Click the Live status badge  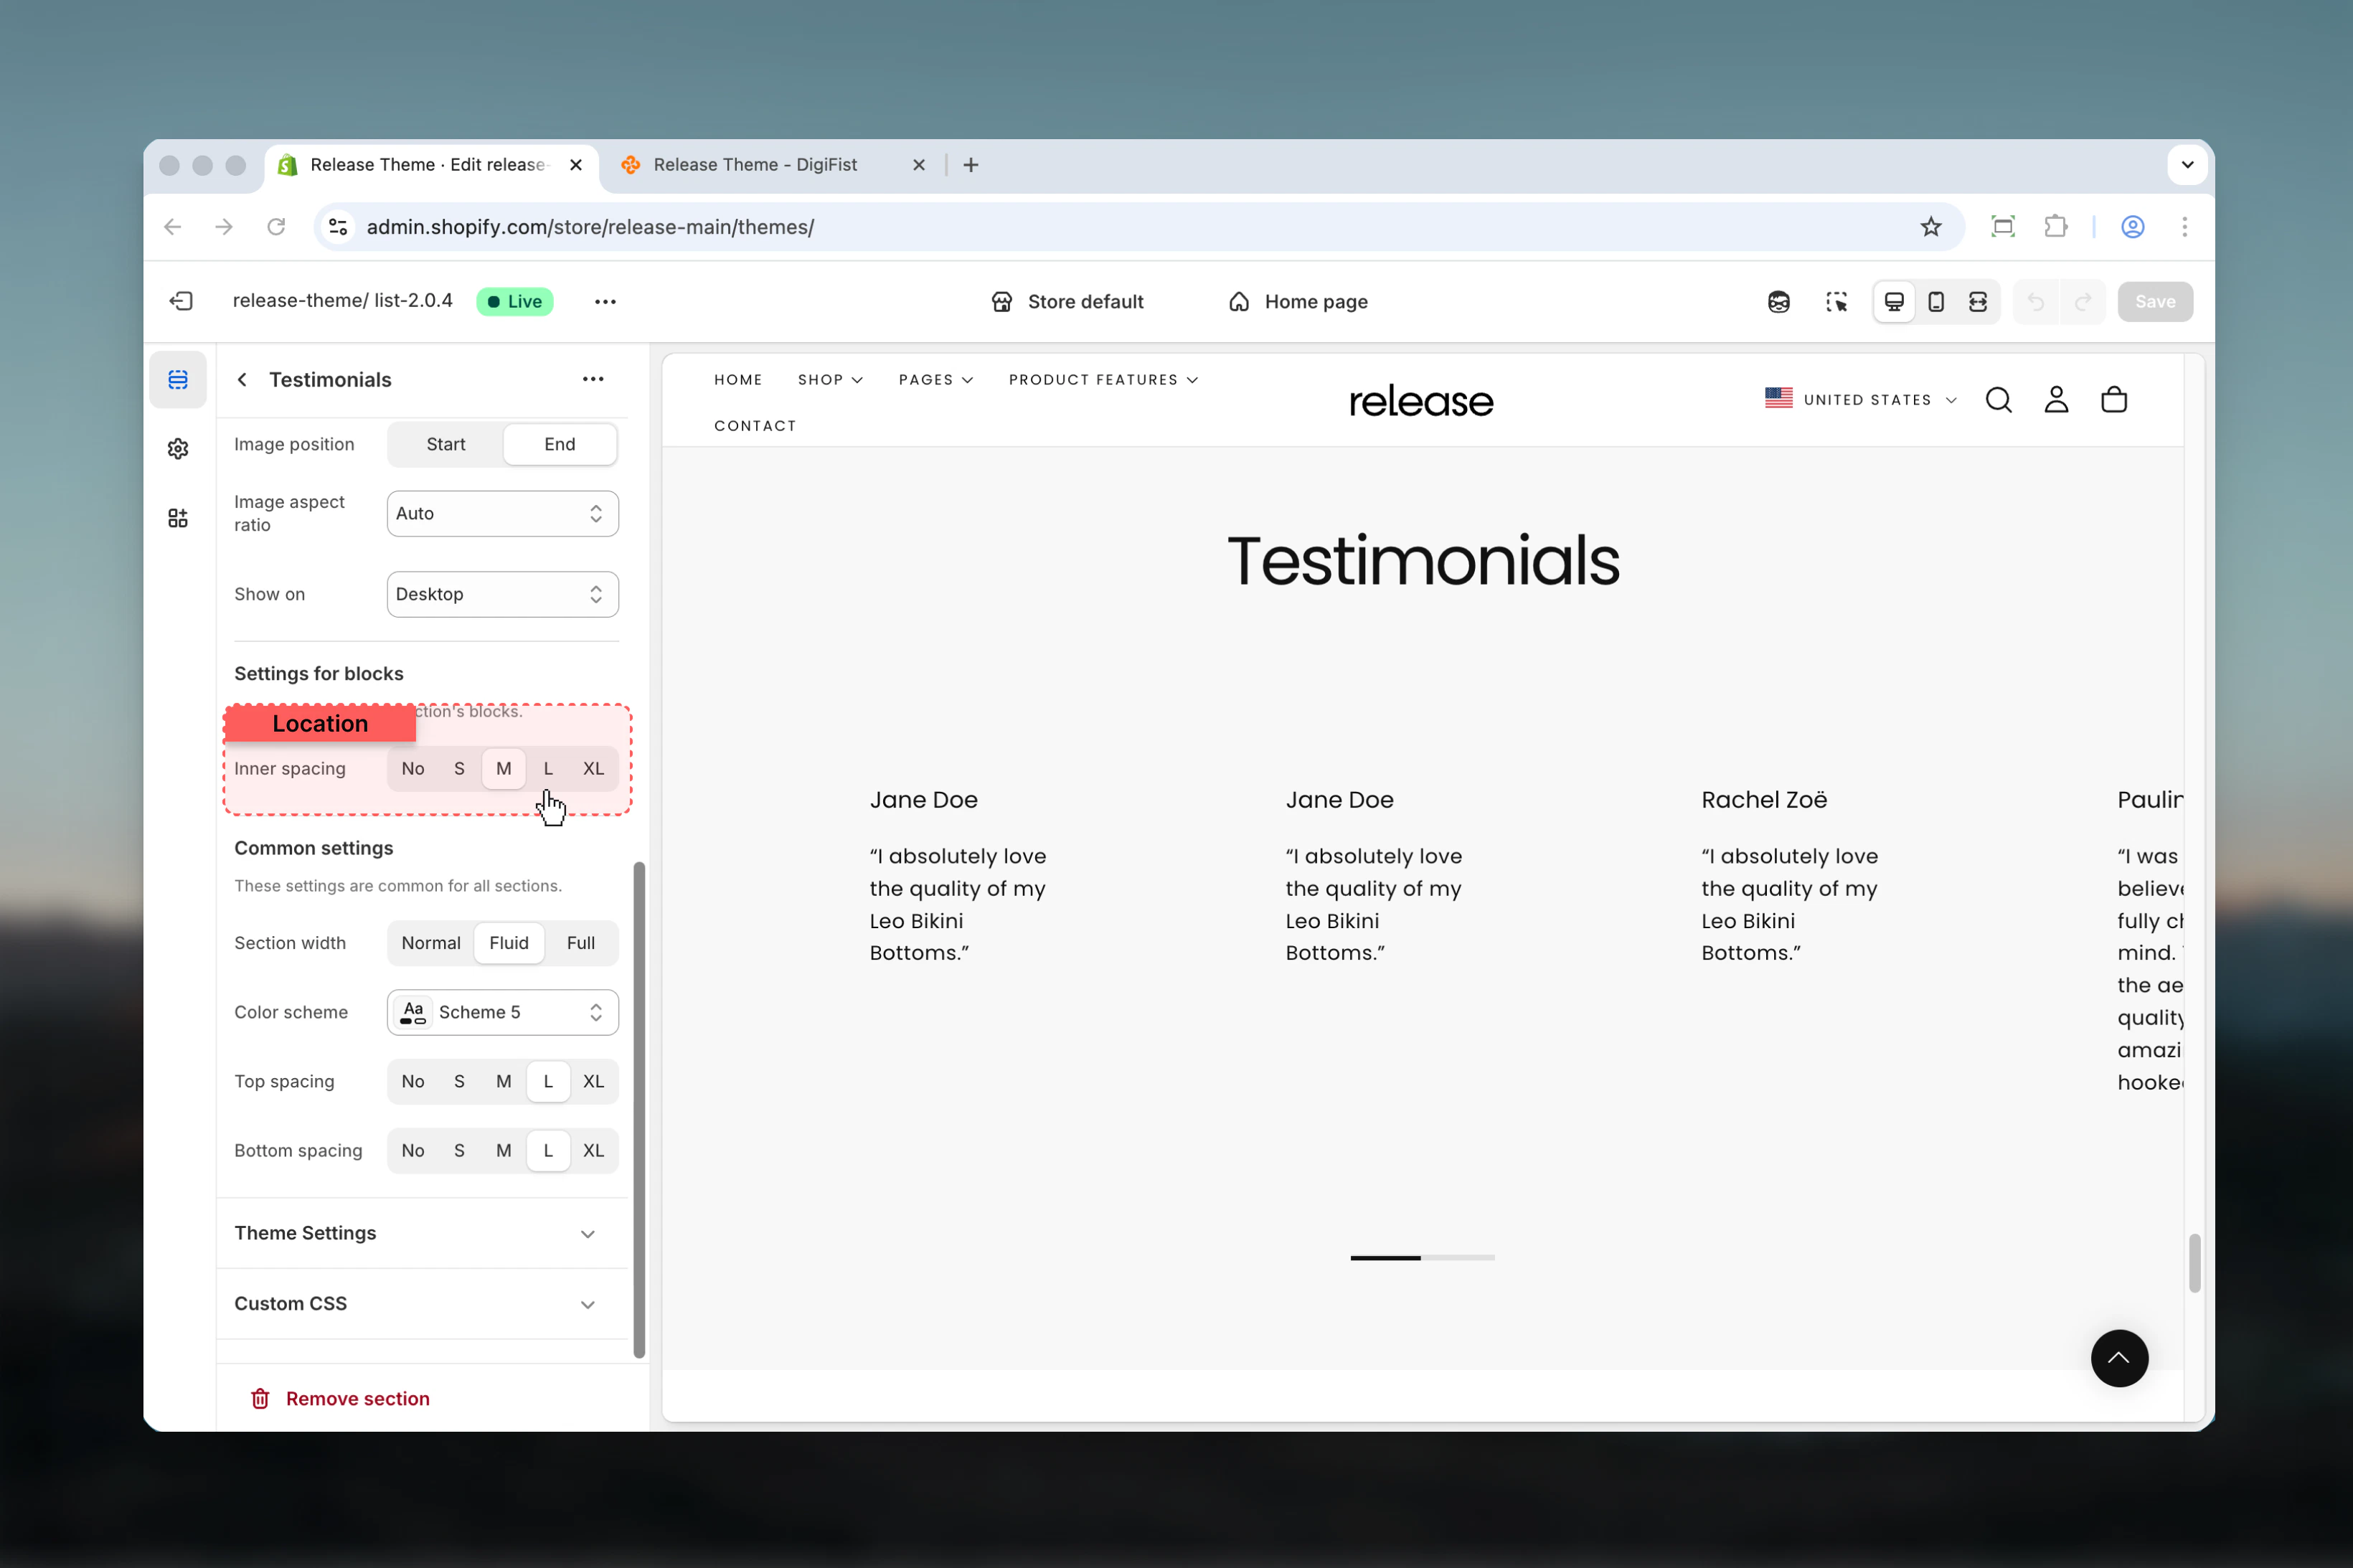coord(515,302)
